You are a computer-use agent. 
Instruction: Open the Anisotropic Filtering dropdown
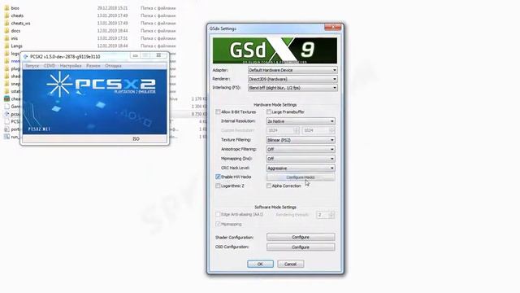coord(301,149)
